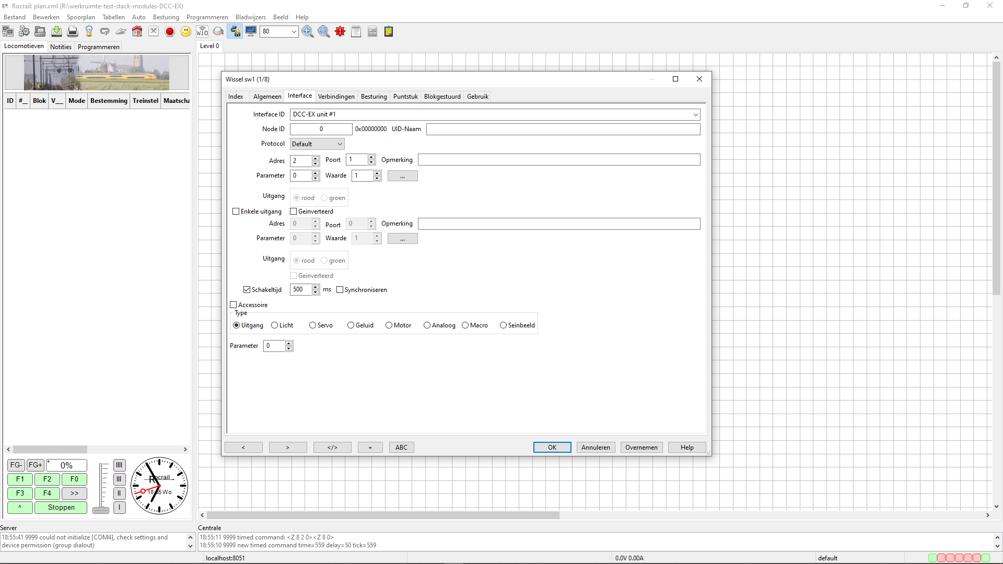Viewport: 1003px width, 564px height.
Task: Click the magnifier zoom-in toolbar icon
Action: (308, 32)
